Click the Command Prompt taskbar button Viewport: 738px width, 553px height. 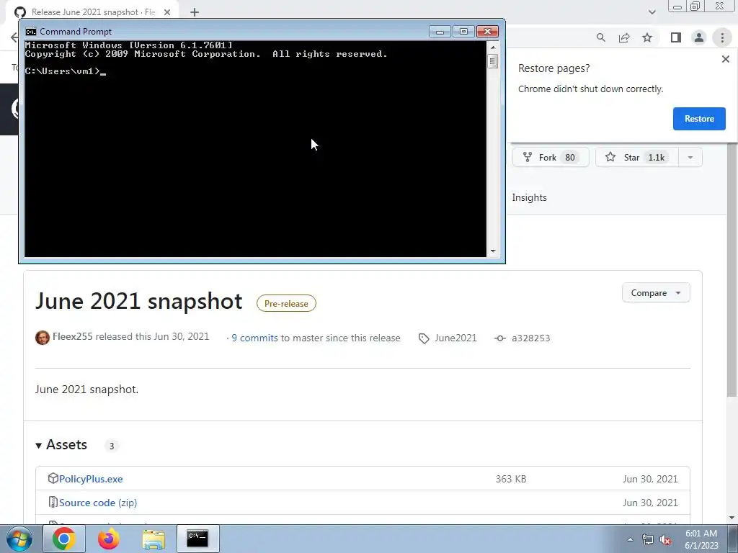[197, 539]
